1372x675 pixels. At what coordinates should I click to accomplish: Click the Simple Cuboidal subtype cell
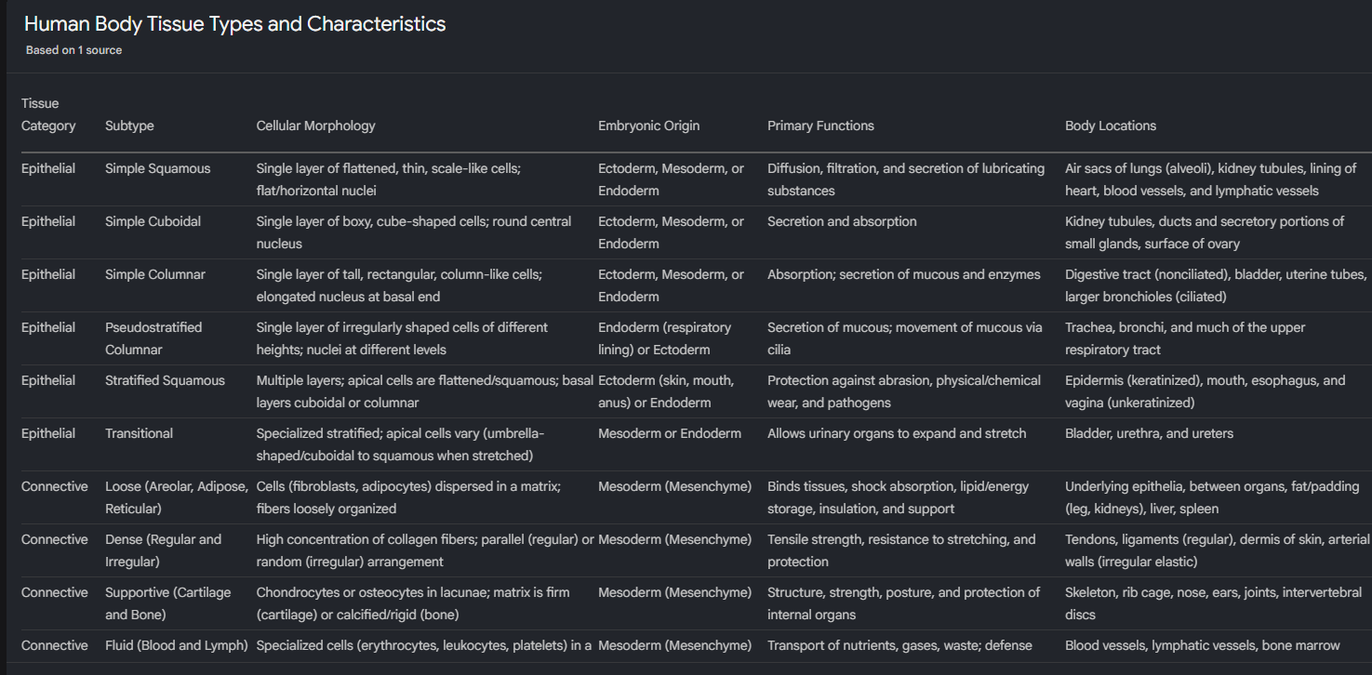153,221
